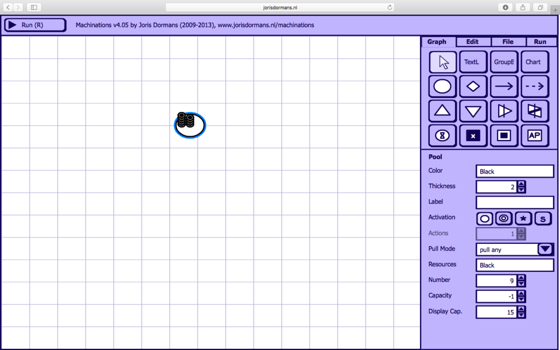Show Safari tab overview
Image resolution: width=560 pixels, height=350 pixels.
click(x=540, y=7)
